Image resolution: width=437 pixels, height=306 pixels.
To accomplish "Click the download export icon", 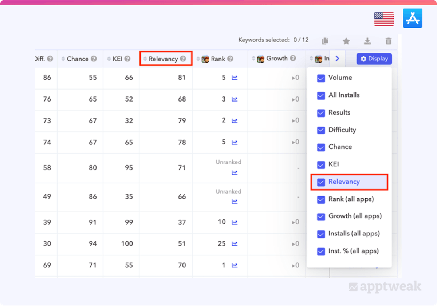I will (x=367, y=41).
